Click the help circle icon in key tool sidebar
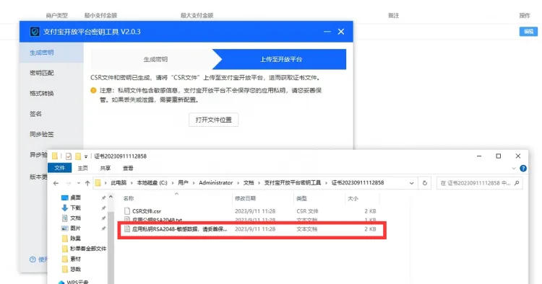 click(x=33, y=259)
